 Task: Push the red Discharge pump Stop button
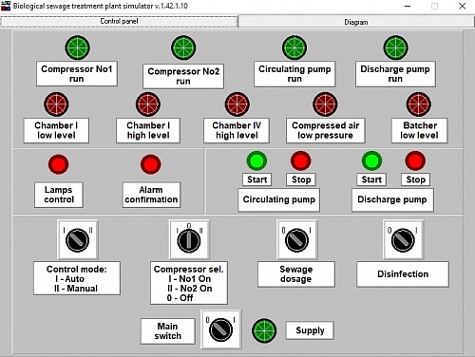(415, 160)
